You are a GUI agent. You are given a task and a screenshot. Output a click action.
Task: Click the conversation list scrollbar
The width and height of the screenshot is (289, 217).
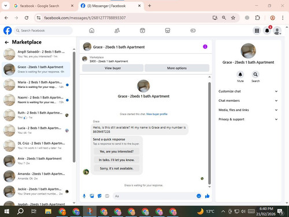(74, 107)
